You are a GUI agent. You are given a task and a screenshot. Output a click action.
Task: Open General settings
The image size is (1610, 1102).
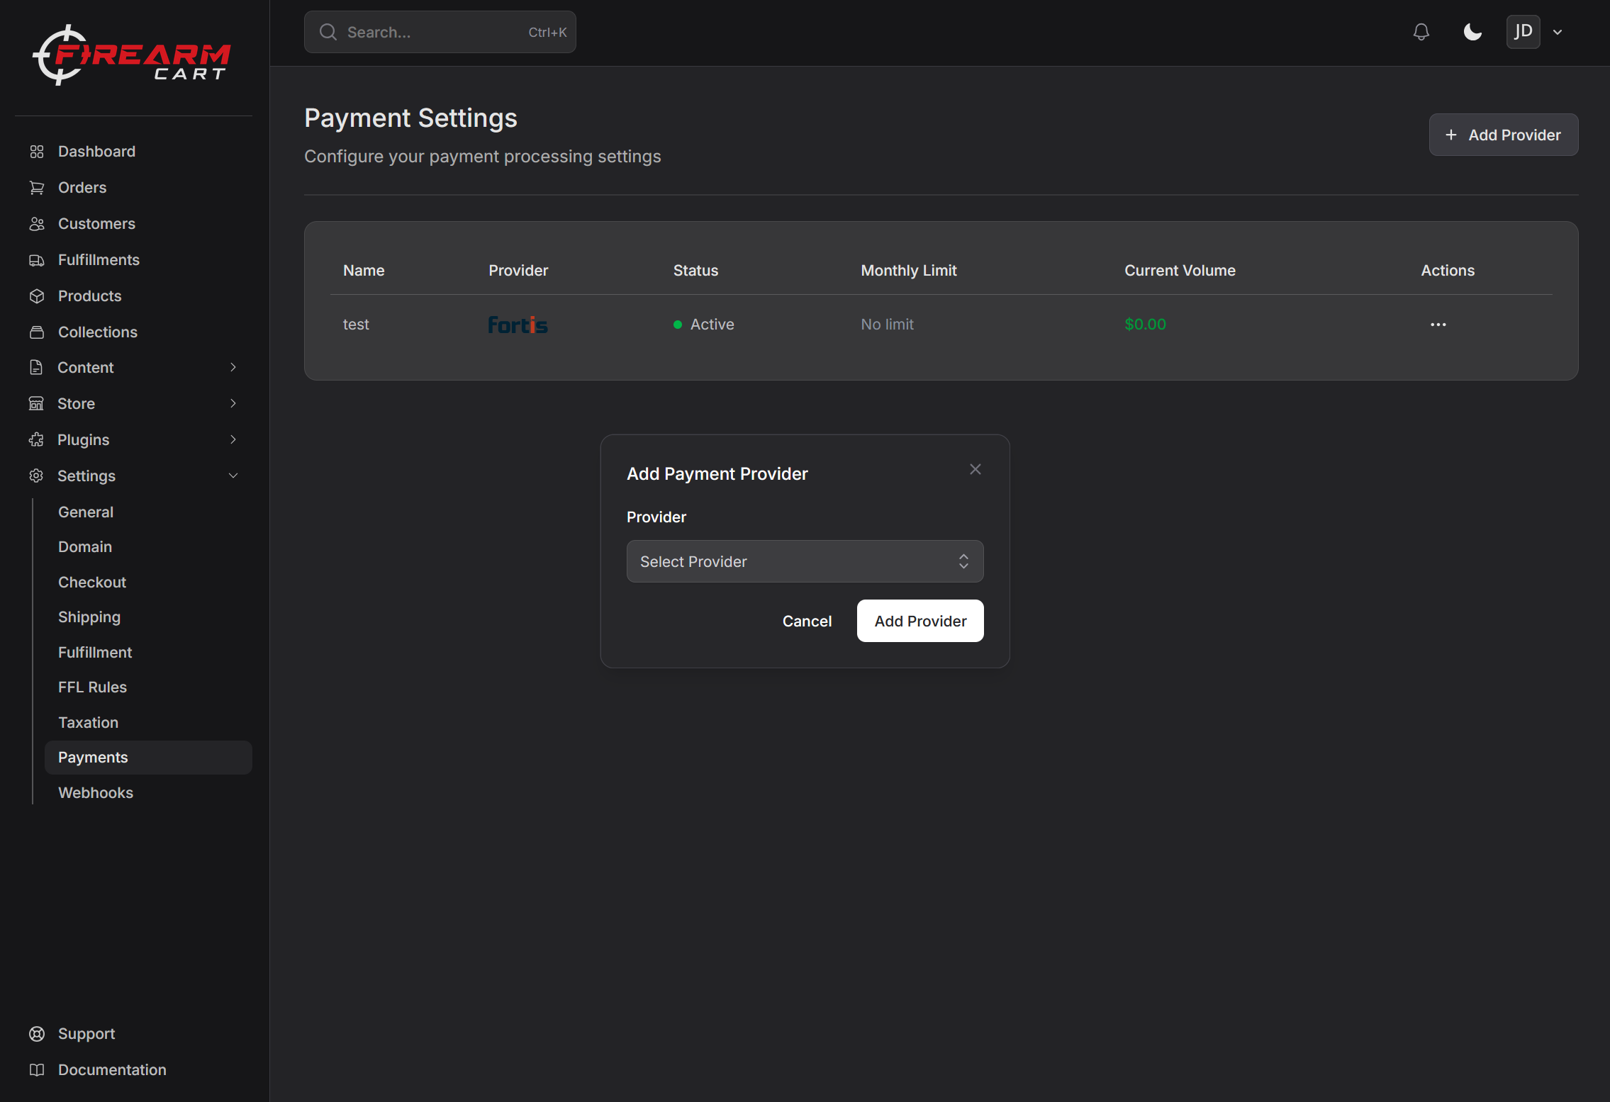(x=86, y=512)
